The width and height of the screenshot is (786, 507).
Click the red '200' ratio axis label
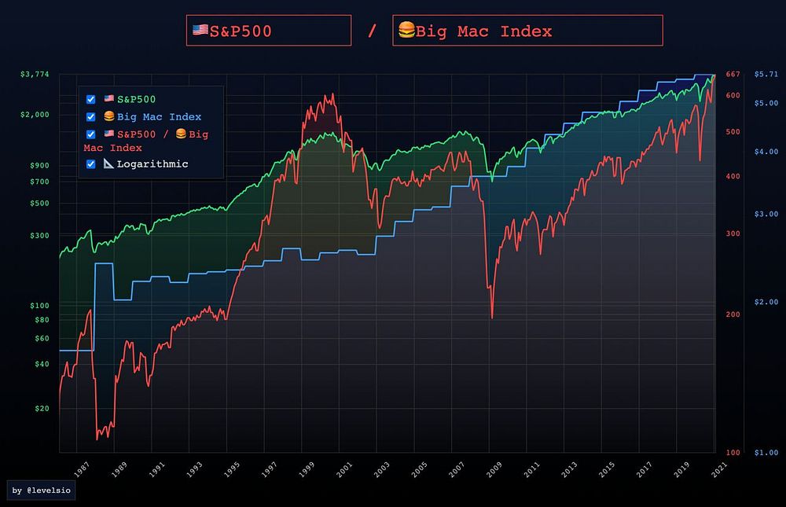click(x=733, y=315)
